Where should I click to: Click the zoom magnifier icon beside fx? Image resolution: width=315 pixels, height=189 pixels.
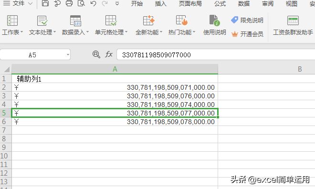click(x=96, y=54)
